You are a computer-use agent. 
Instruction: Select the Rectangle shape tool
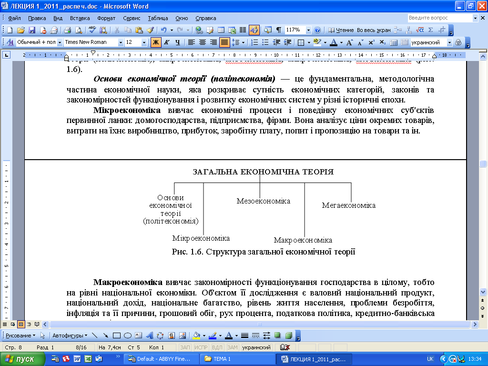point(117,335)
